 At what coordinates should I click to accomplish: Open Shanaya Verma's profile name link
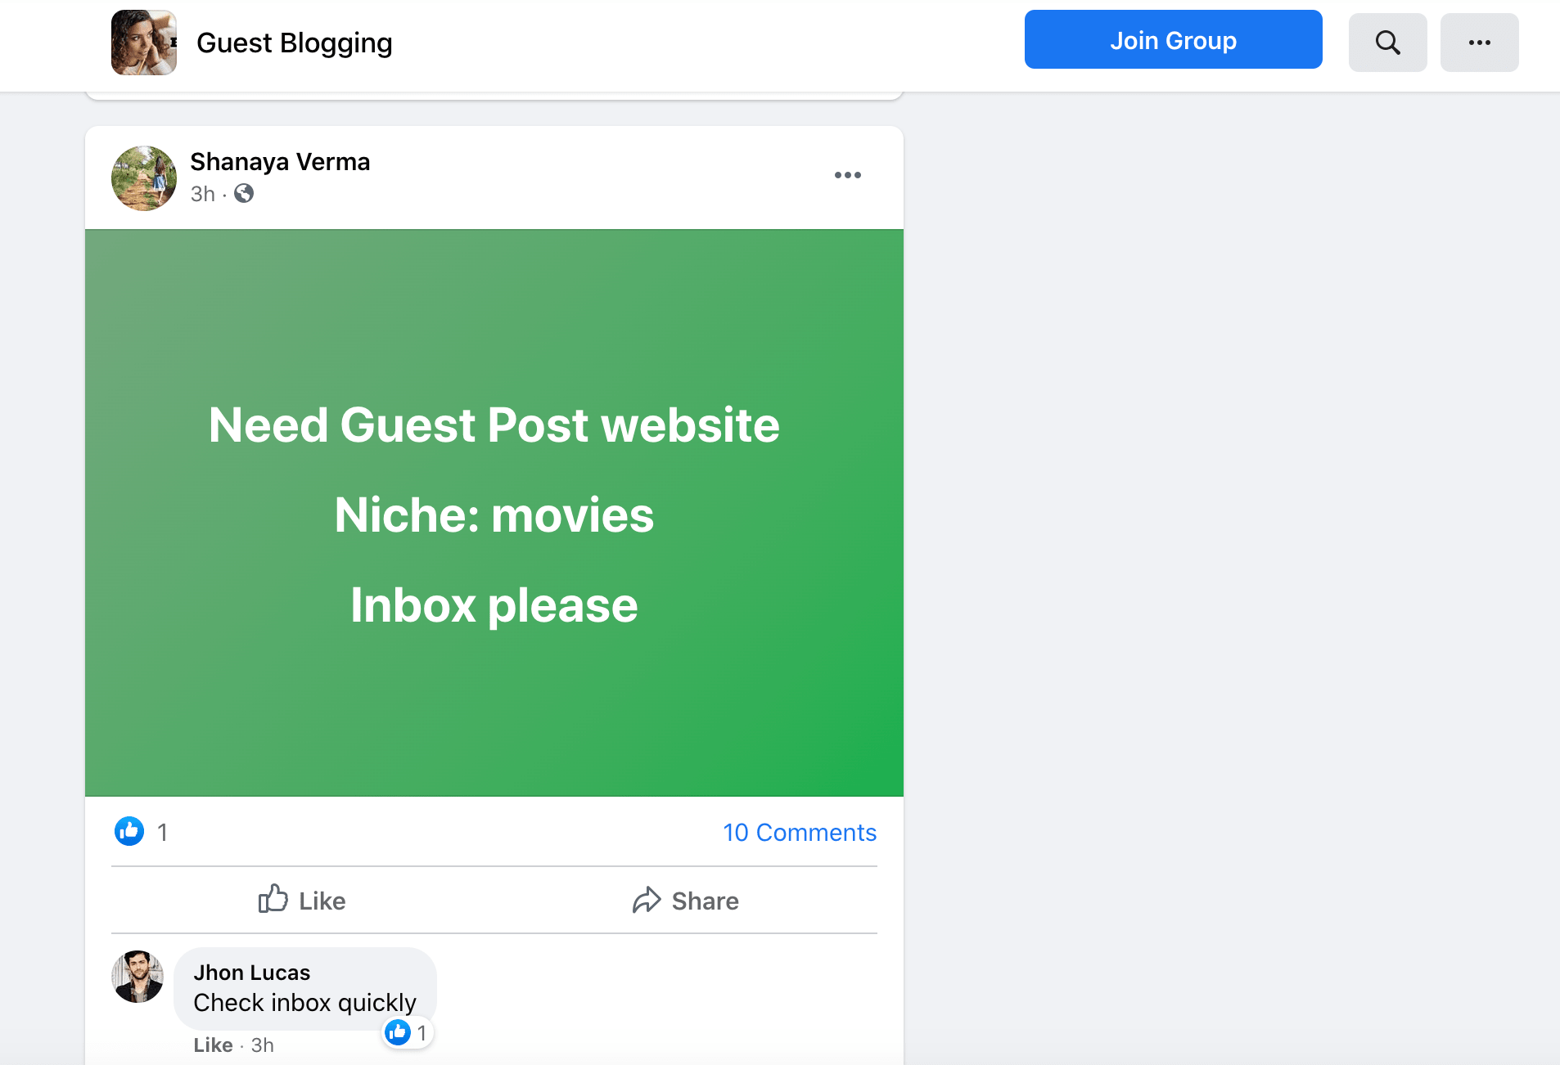(x=280, y=162)
